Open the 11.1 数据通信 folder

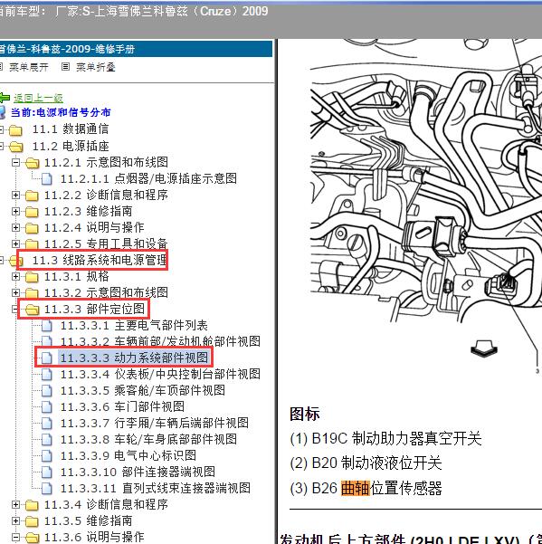click(x=71, y=129)
